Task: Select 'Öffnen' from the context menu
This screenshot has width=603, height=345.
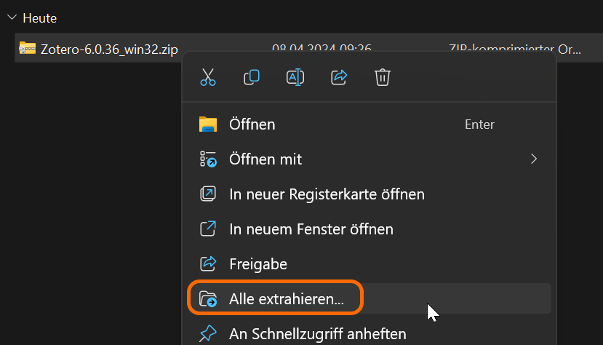Action: point(252,124)
